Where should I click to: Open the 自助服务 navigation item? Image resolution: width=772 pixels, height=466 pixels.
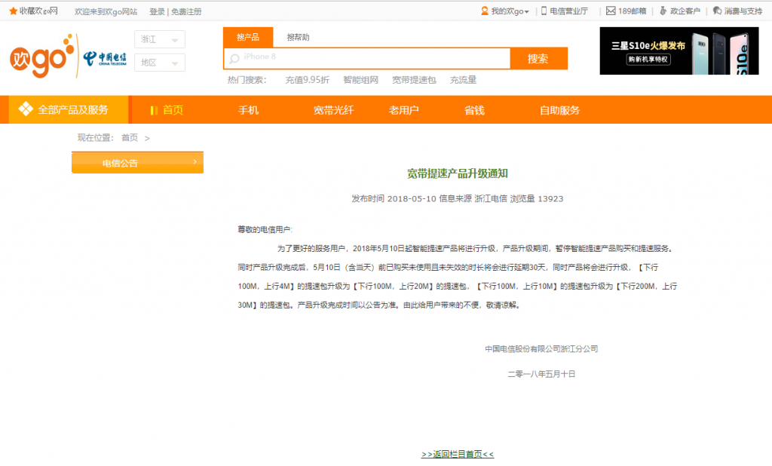560,110
